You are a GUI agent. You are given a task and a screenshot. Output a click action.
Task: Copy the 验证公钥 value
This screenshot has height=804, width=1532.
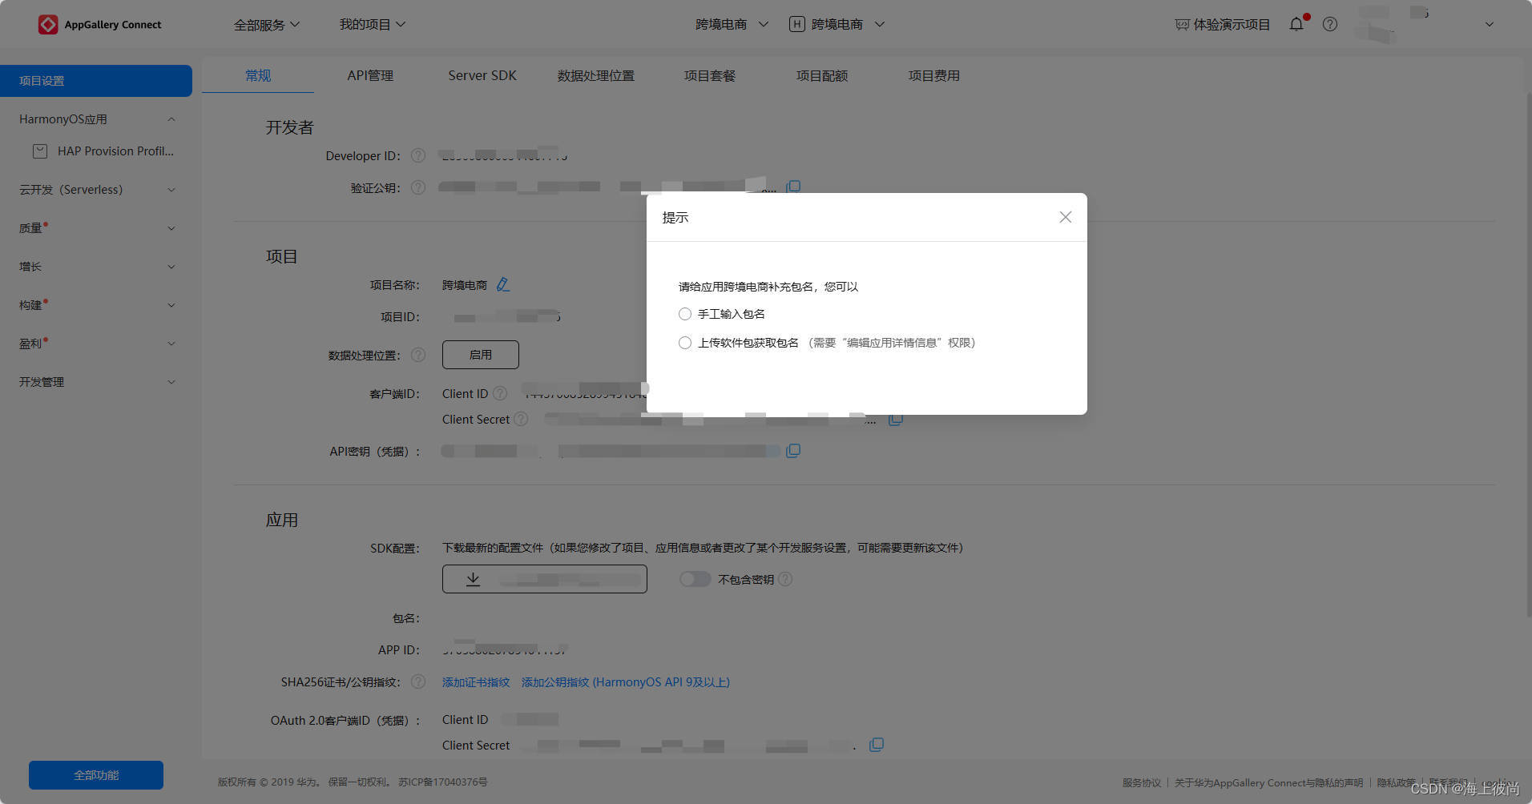pyautogui.click(x=793, y=187)
